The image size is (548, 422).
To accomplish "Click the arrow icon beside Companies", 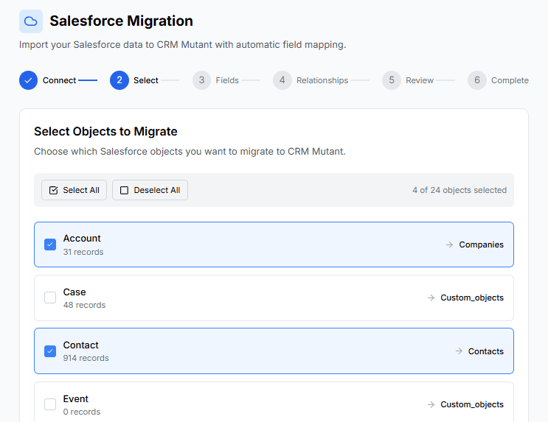I will coord(449,245).
